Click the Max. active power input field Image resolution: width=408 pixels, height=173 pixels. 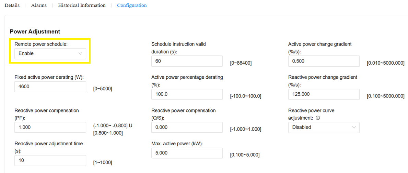[x=187, y=153]
